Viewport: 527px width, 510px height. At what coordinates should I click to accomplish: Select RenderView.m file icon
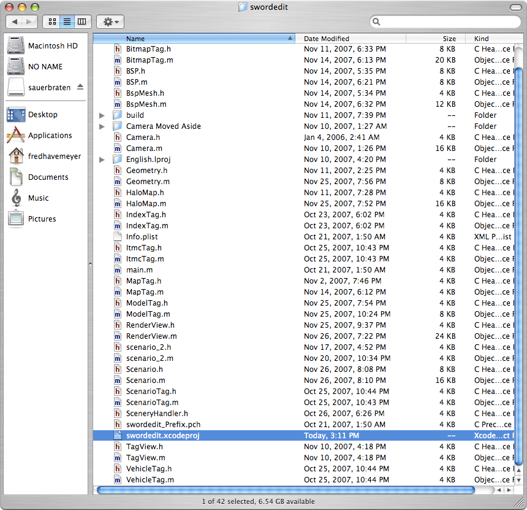[x=117, y=336]
